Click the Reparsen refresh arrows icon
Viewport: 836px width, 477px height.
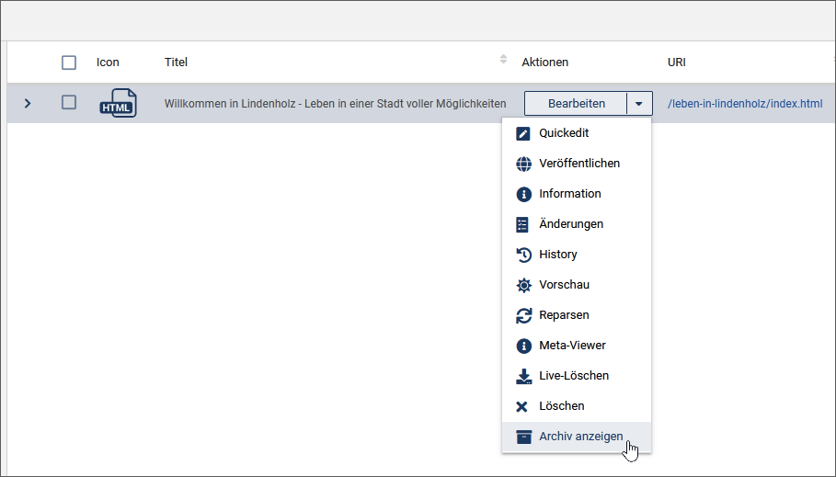tap(523, 315)
